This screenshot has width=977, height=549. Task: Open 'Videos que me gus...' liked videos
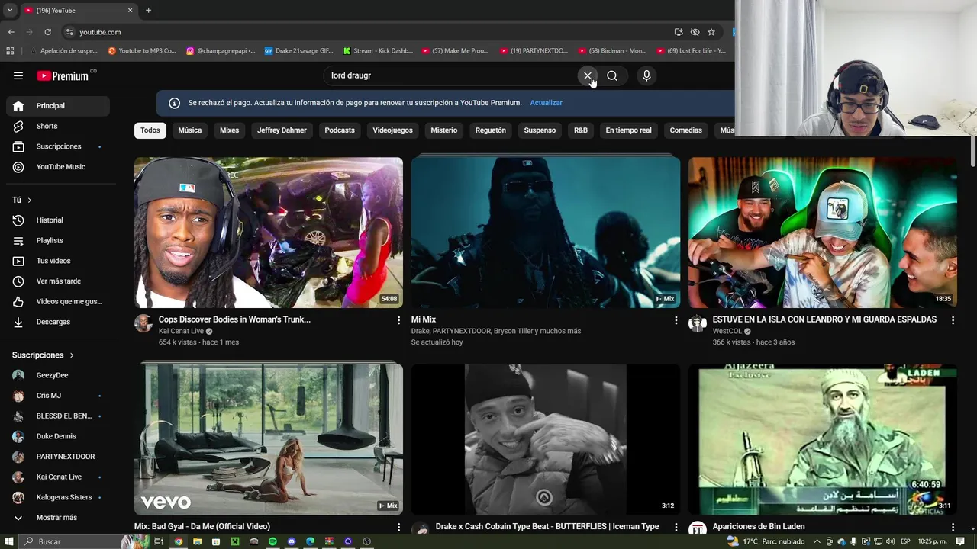(58, 301)
